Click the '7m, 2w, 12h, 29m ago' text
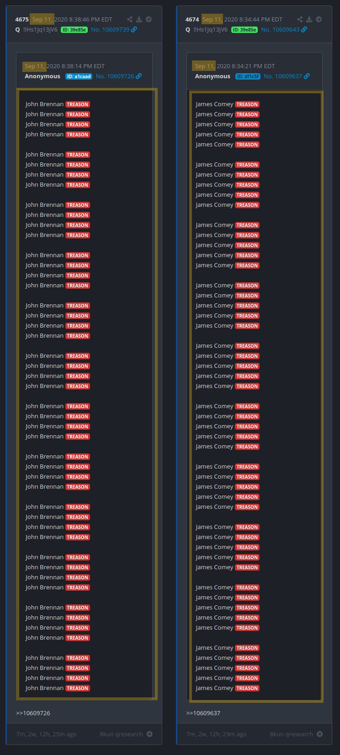The height and width of the screenshot is (755, 340). tap(217, 734)
